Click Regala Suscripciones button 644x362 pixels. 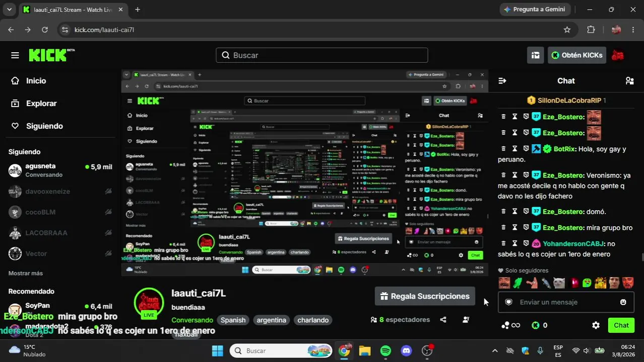pos(425,296)
